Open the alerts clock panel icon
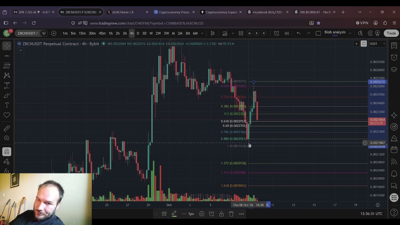Image resolution: width=400 pixels, height=225 pixels. (394, 57)
